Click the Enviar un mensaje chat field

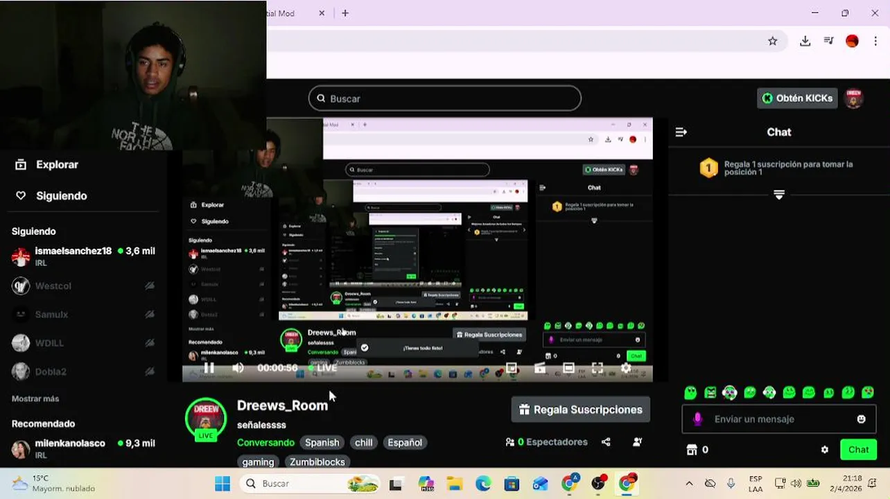(x=778, y=419)
